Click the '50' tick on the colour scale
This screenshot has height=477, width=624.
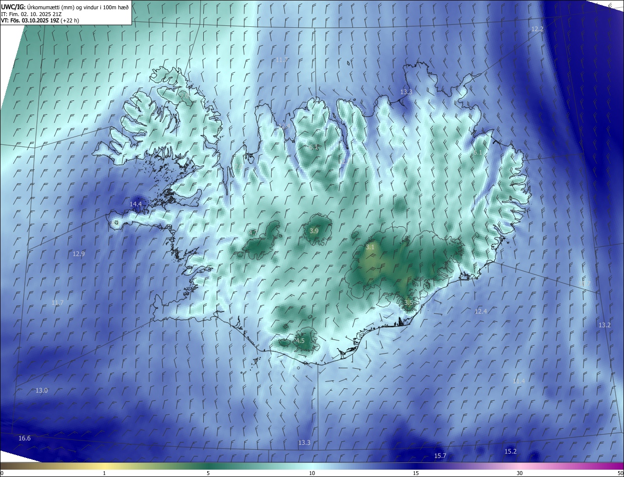[620, 473]
